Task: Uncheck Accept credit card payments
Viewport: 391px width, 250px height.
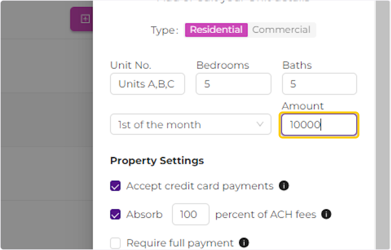Action: click(115, 185)
